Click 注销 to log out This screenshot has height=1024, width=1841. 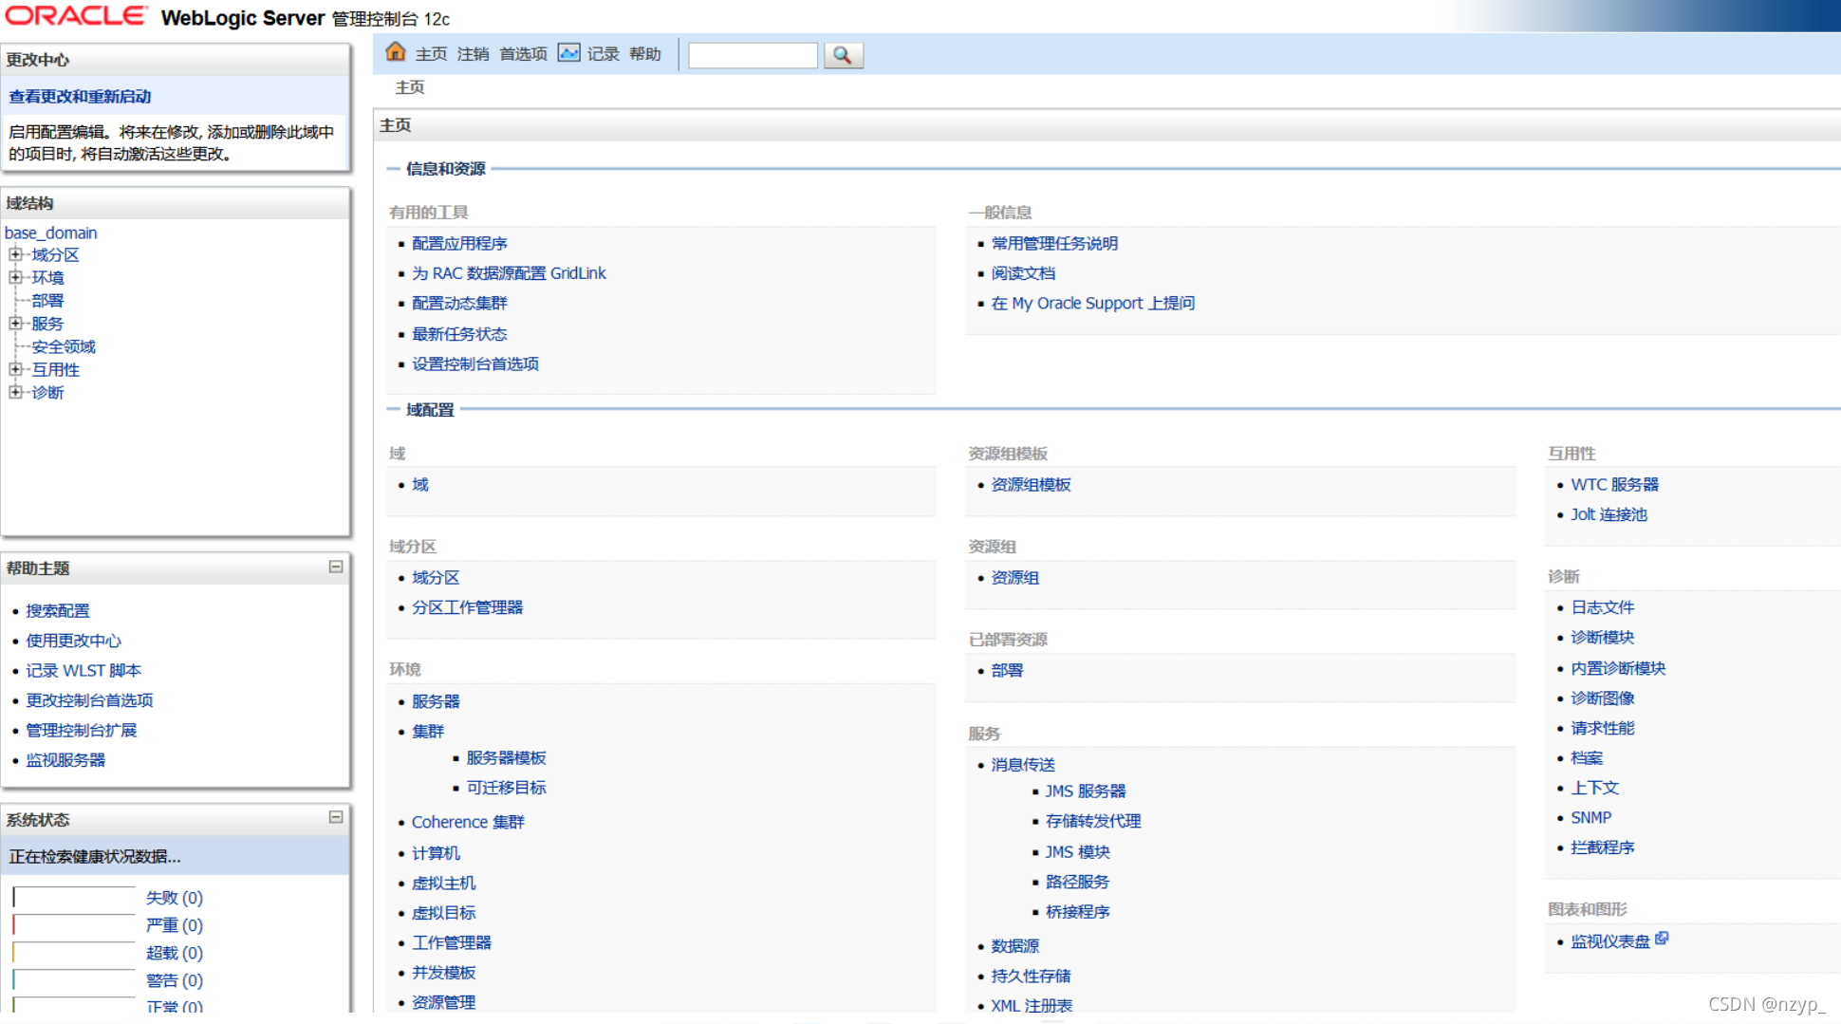(473, 54)
